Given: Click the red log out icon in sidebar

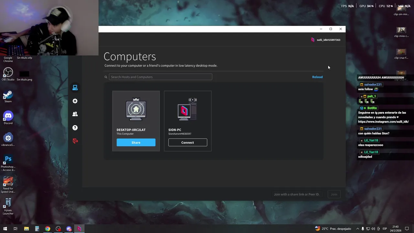Looking at the screenshot, I should click(75, 141).
